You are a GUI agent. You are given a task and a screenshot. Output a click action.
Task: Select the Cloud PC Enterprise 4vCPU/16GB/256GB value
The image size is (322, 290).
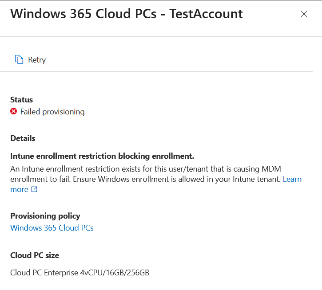80,273
